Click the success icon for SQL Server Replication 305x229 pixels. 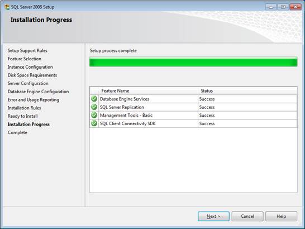click(94, 107)
